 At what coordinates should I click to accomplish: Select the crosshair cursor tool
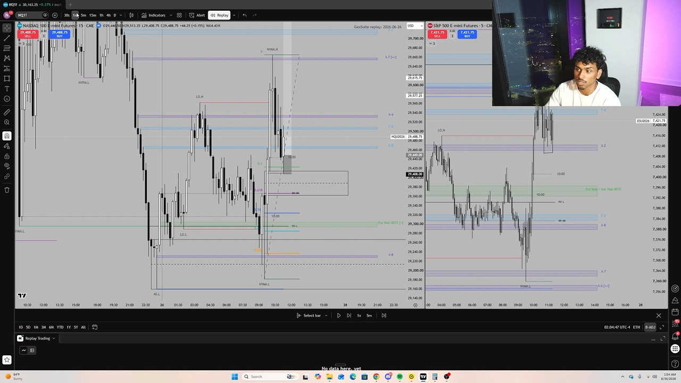tap(7, 27)
